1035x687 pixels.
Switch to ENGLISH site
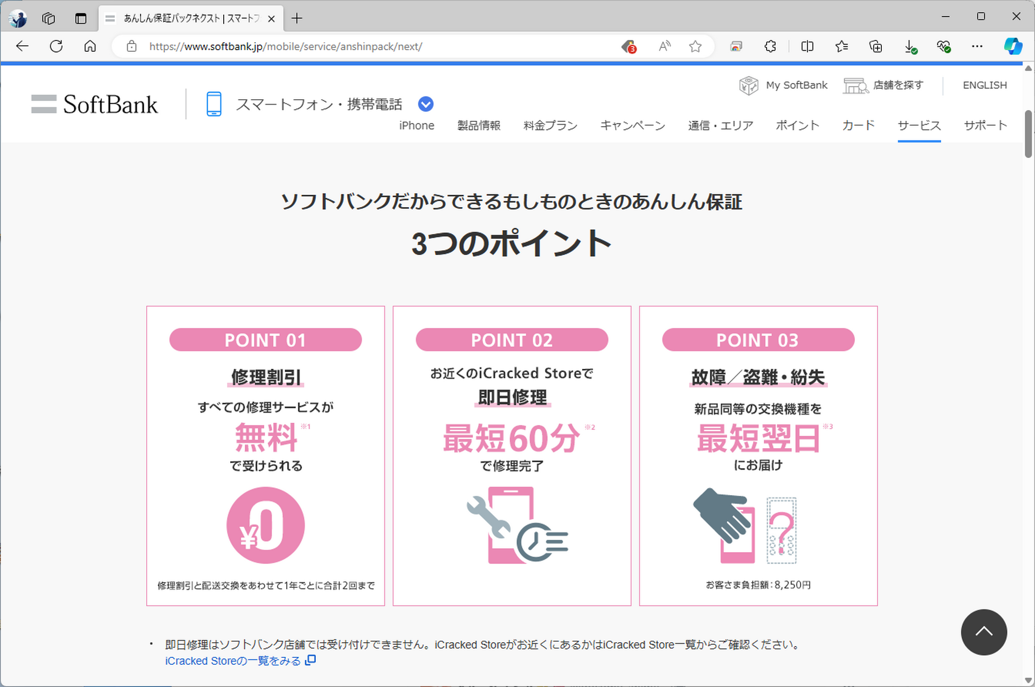(x=984, y=85)
